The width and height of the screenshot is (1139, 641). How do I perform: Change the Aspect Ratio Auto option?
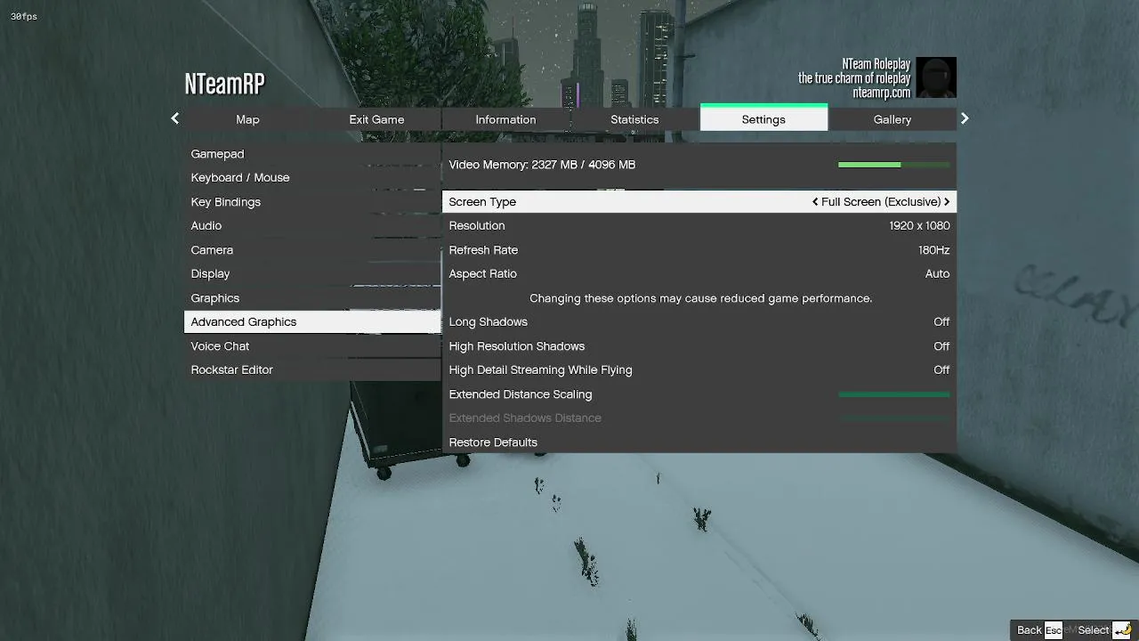(x=699, y=274)
